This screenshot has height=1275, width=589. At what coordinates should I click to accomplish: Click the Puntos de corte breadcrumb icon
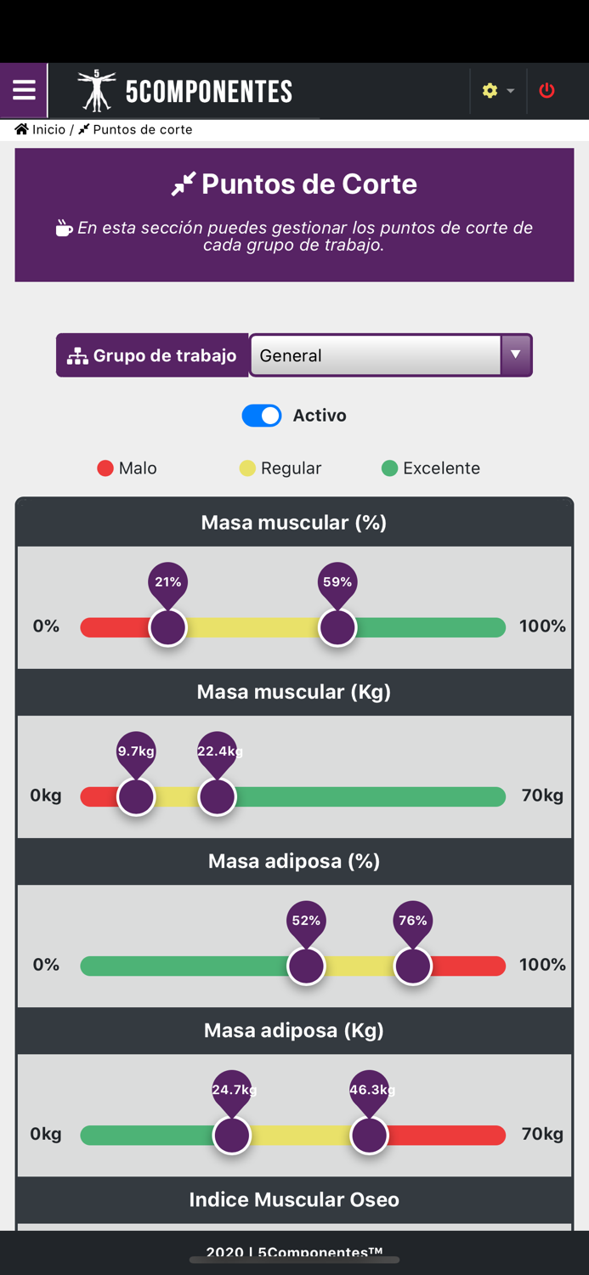[83, 129]
